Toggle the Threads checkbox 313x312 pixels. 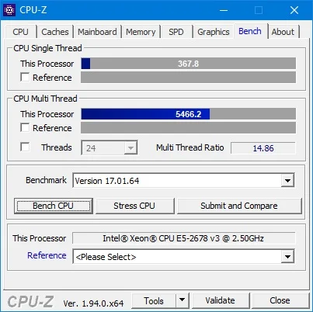pos(25,147)
